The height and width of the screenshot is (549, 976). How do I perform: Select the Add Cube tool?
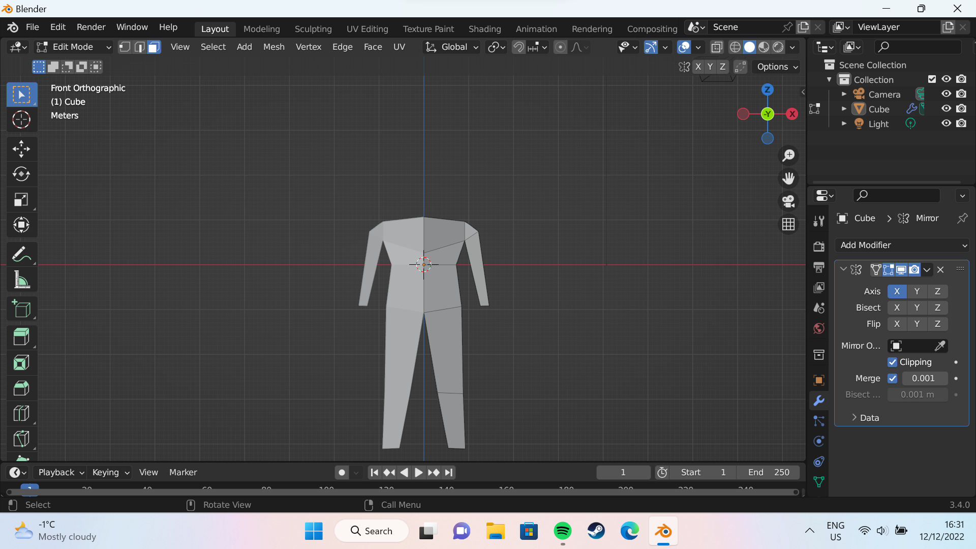(21, 309)
